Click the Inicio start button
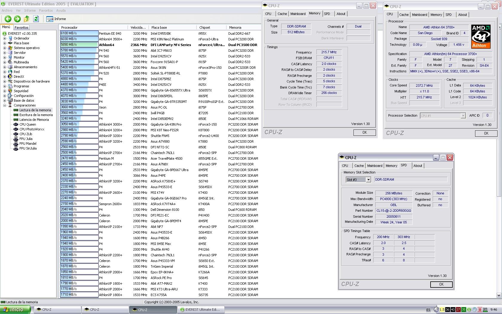 15,310
